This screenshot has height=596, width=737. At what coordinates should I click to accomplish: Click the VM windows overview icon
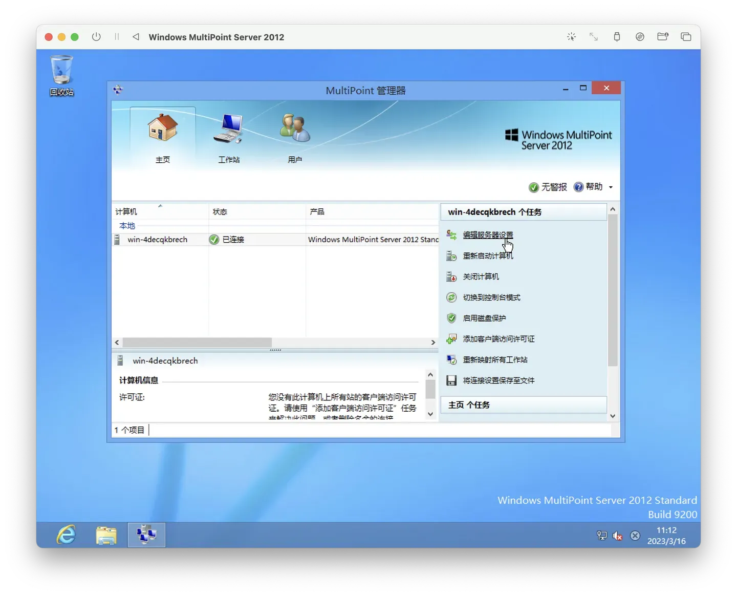686,37
